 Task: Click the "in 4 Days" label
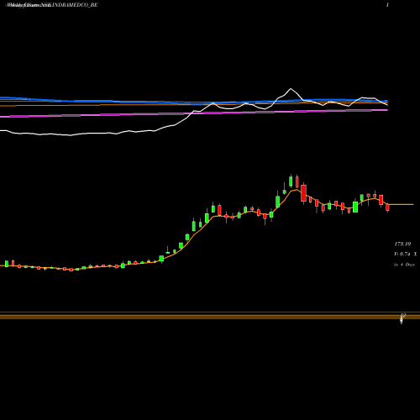pos(404,265)
